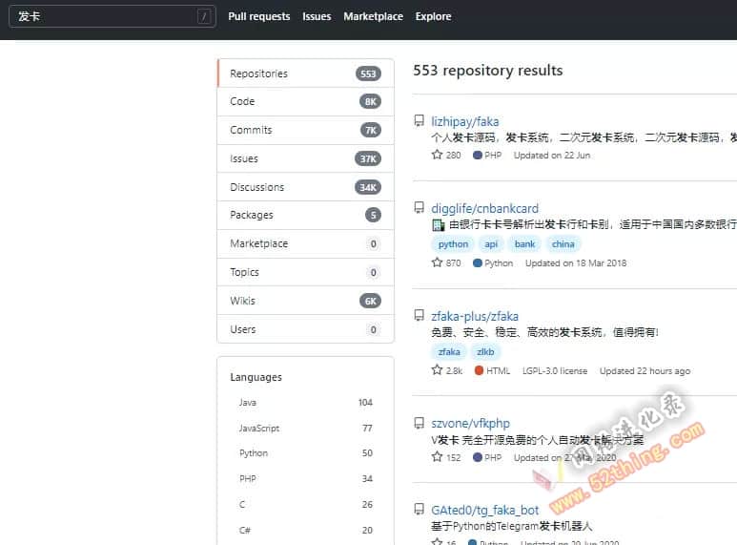Click repo icon beside zfaka-plus/zfaka
Image resolution: width=737 pixels, height=545 pixels.
click(419, 315)
